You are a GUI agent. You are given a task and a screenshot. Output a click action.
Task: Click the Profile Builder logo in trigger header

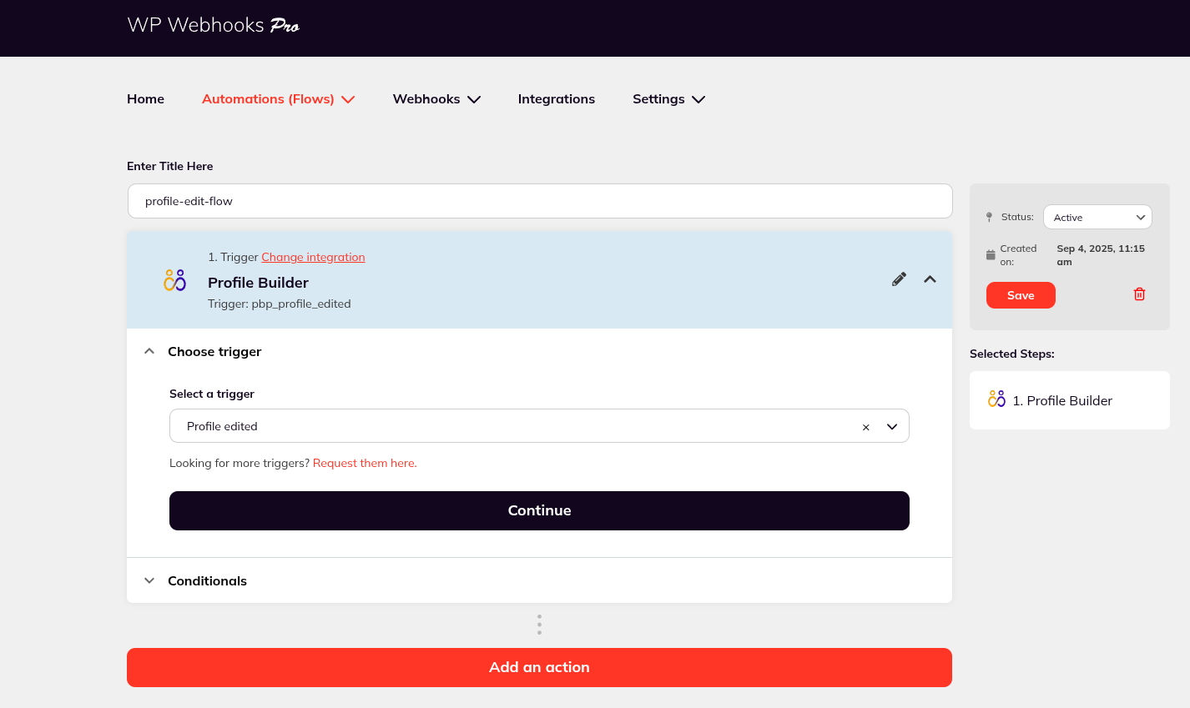click(174, 280)
